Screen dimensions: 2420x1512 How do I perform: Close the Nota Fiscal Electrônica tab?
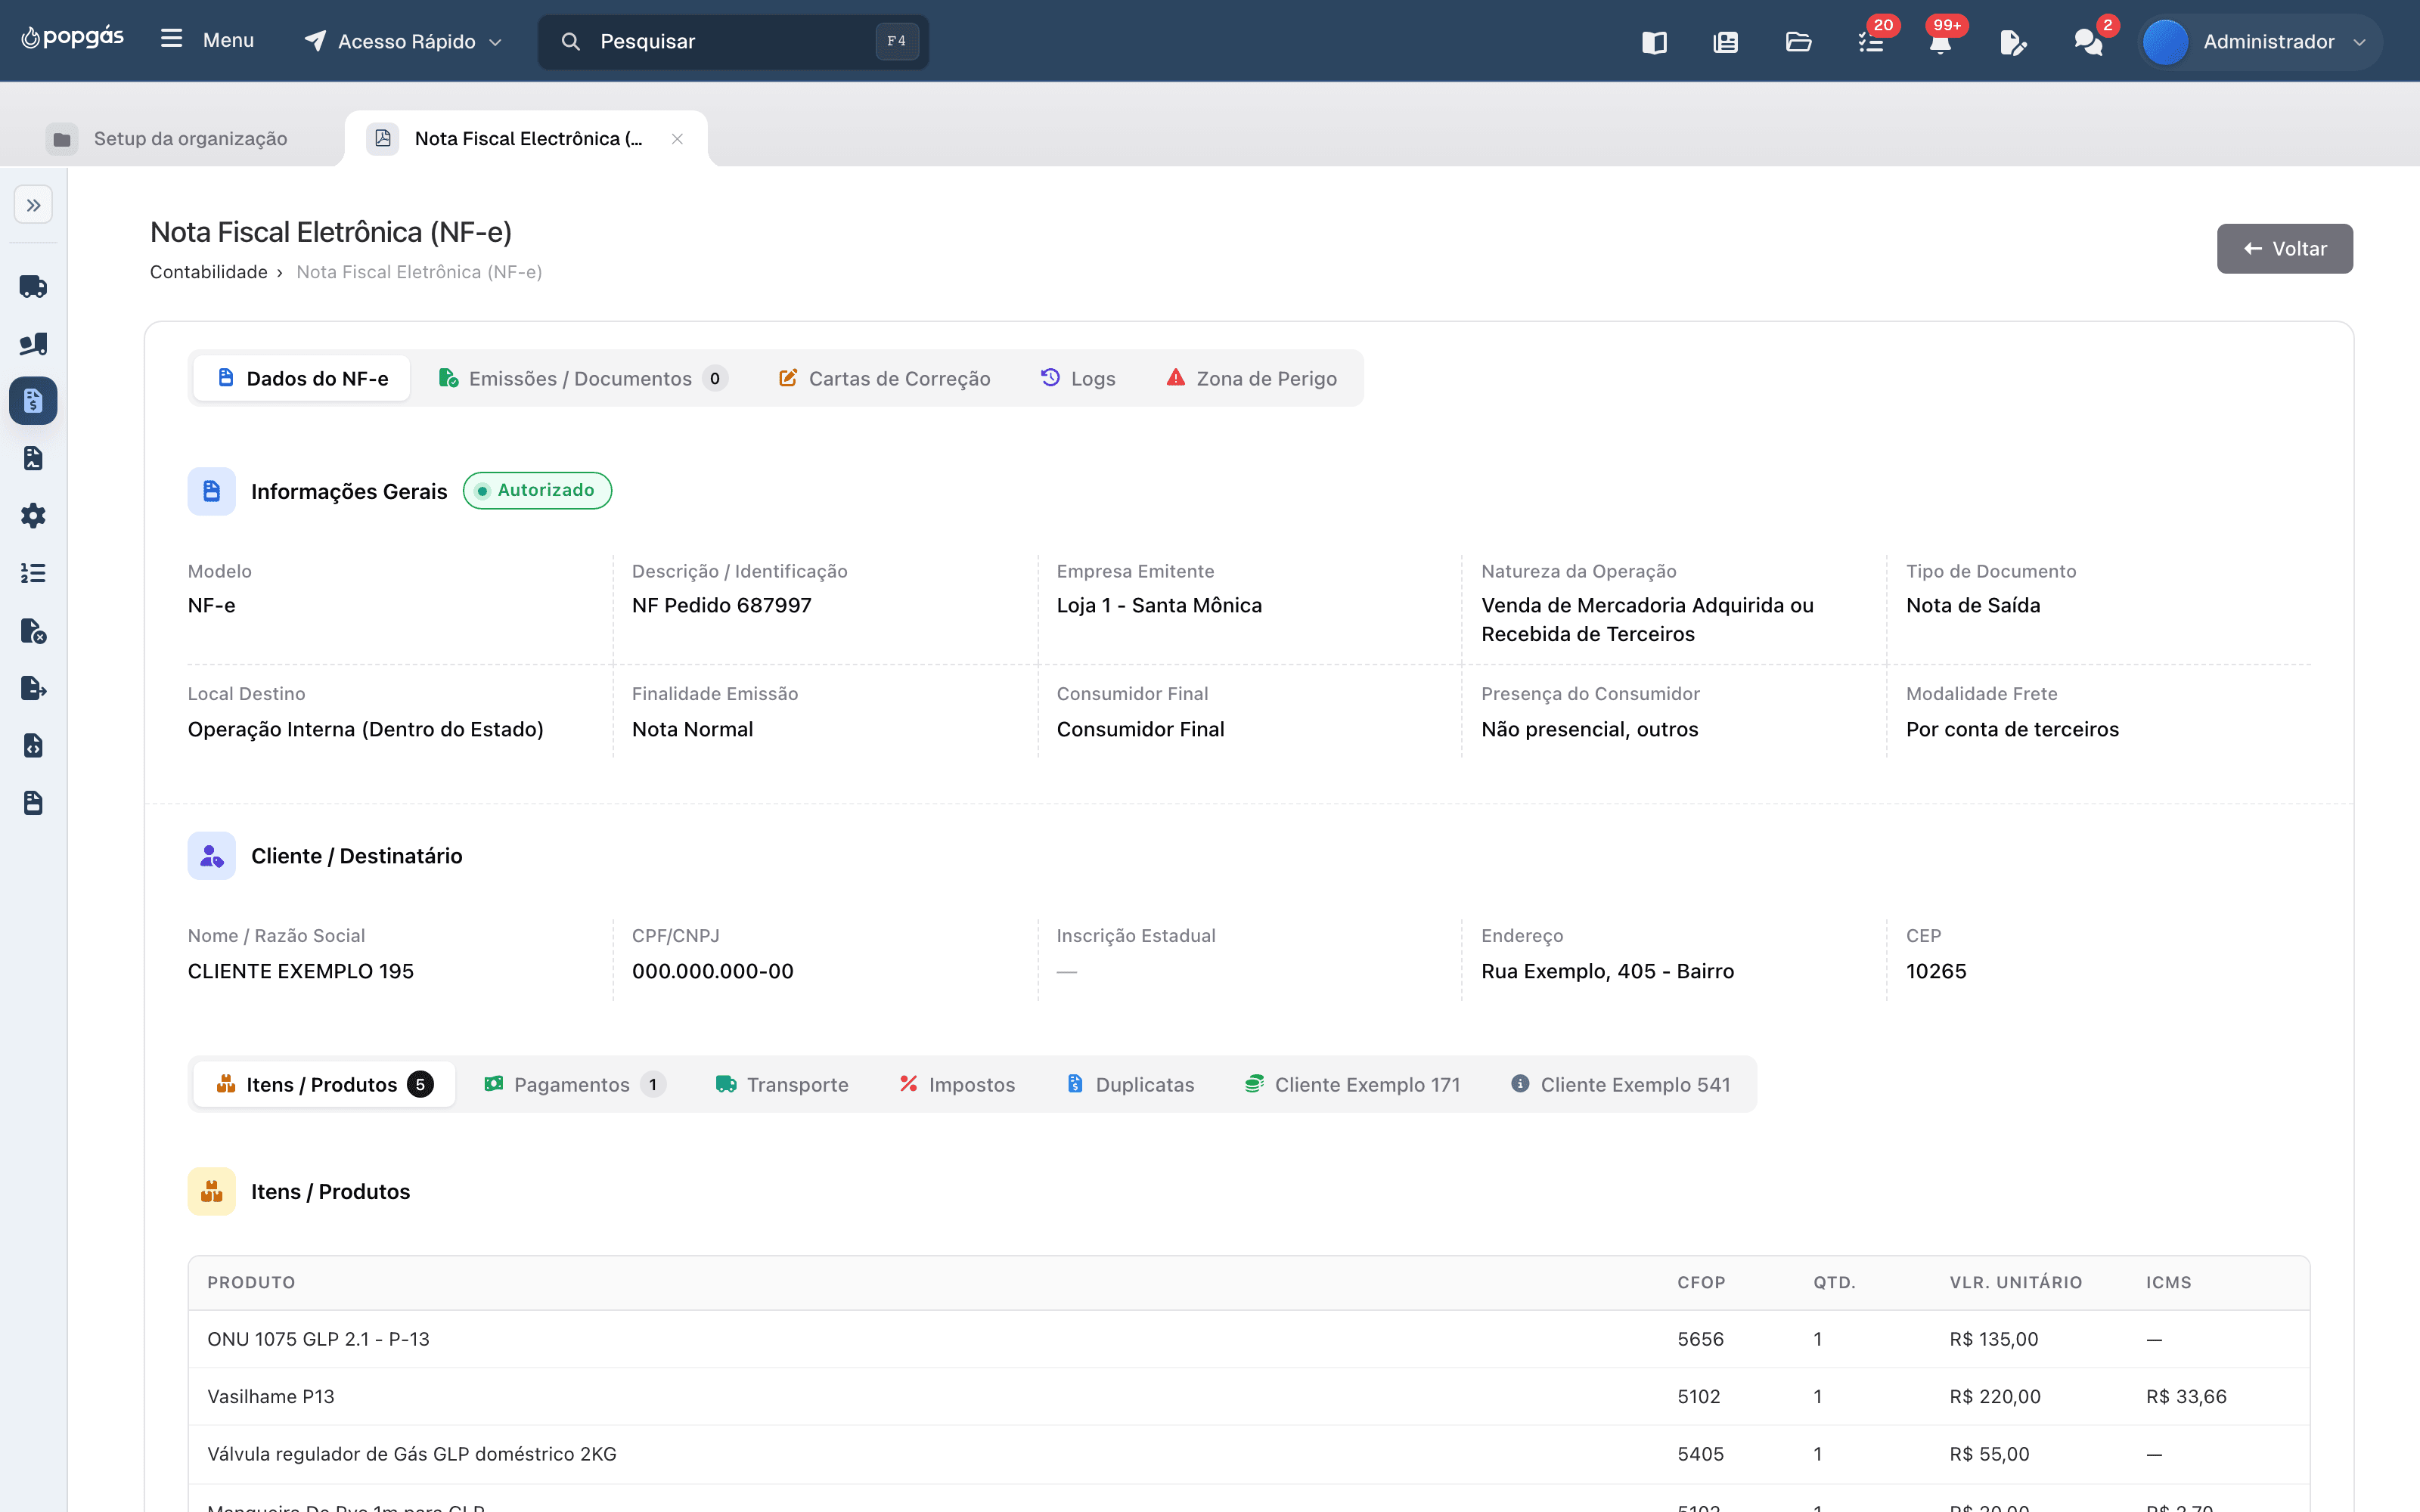tap(677, 139)
